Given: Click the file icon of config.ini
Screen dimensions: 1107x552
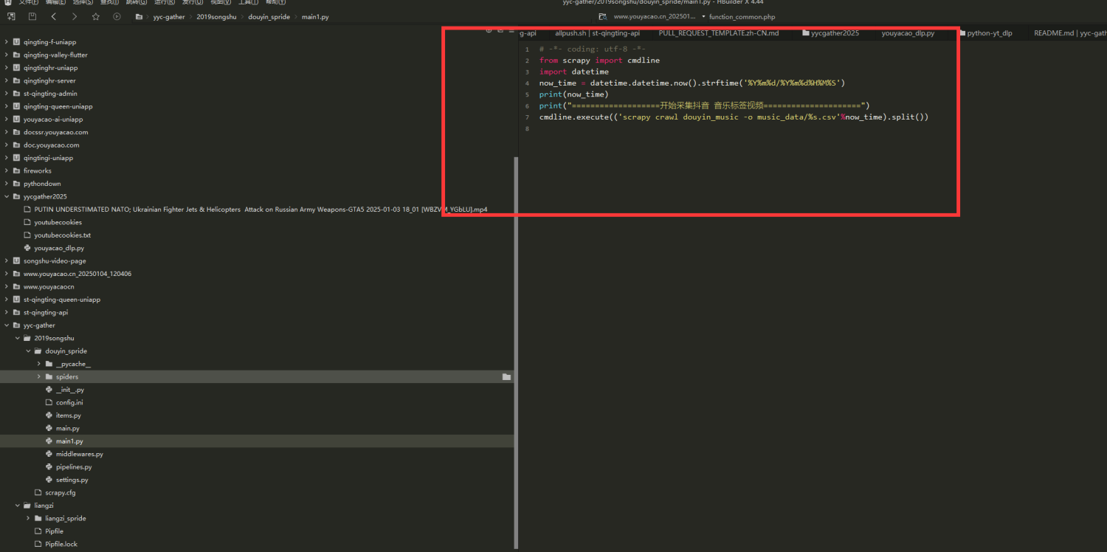Looking at the screenshot, I should 49,402.
